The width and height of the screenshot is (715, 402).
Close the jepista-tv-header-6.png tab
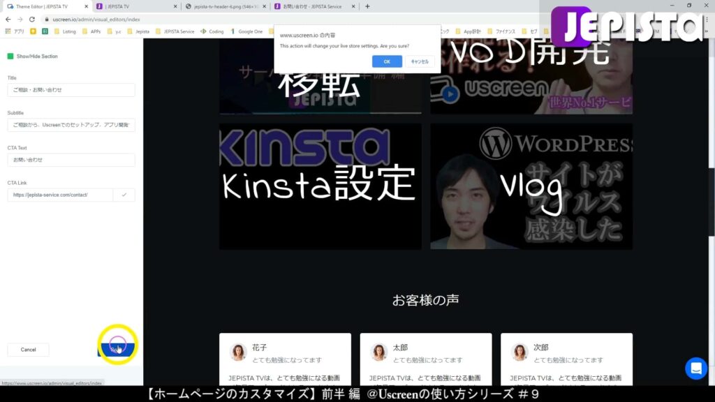[x=264, y=6]
